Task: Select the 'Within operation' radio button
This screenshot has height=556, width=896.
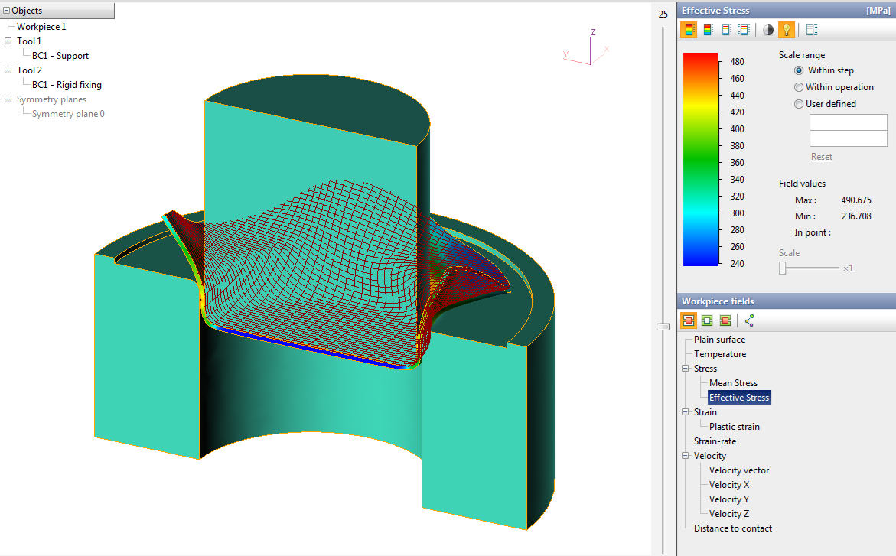Action: [x=799, y=87]
